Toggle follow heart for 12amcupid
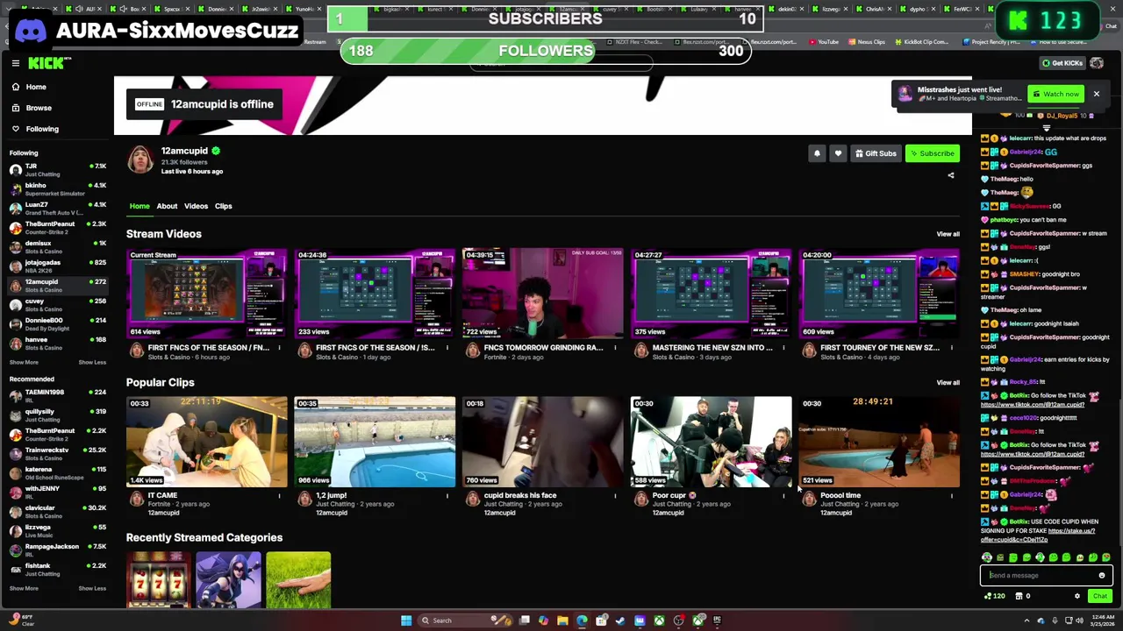Image resolution: width=1123 pixels, height=631 pixels. coord(838,153)
